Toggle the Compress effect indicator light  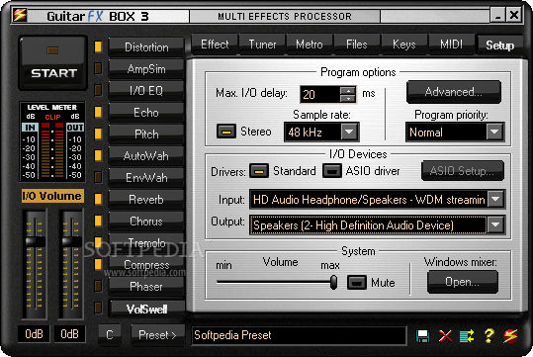tap(98, 264)
